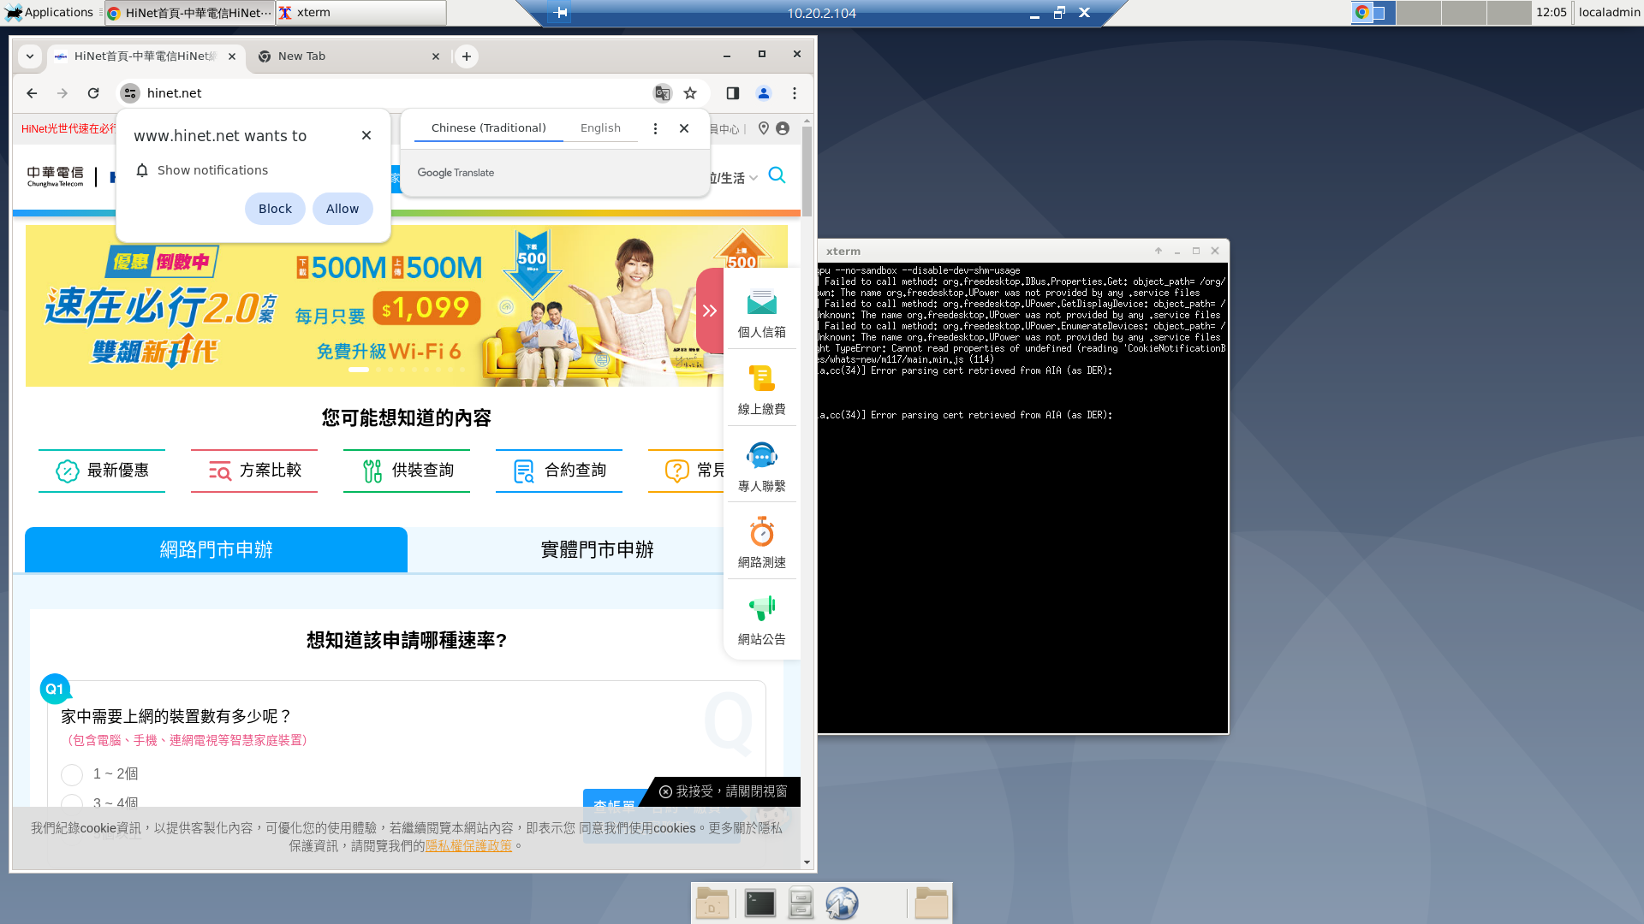
Task: Launch terminal from the bottom dock
Action: pyautogui.click(x=759, y=903)
